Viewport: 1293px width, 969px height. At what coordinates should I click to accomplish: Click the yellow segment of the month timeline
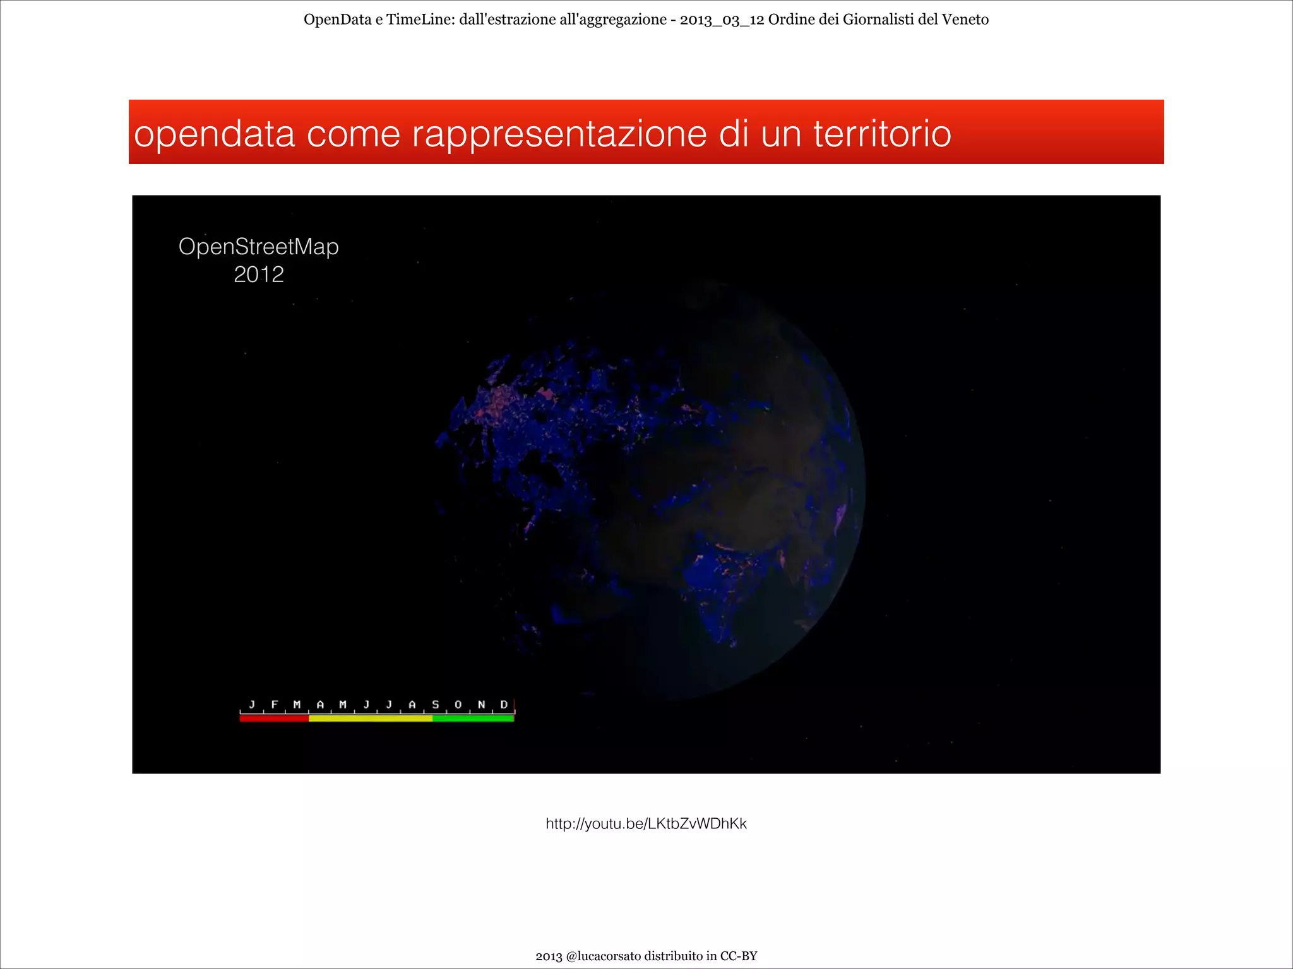[371, 718]
